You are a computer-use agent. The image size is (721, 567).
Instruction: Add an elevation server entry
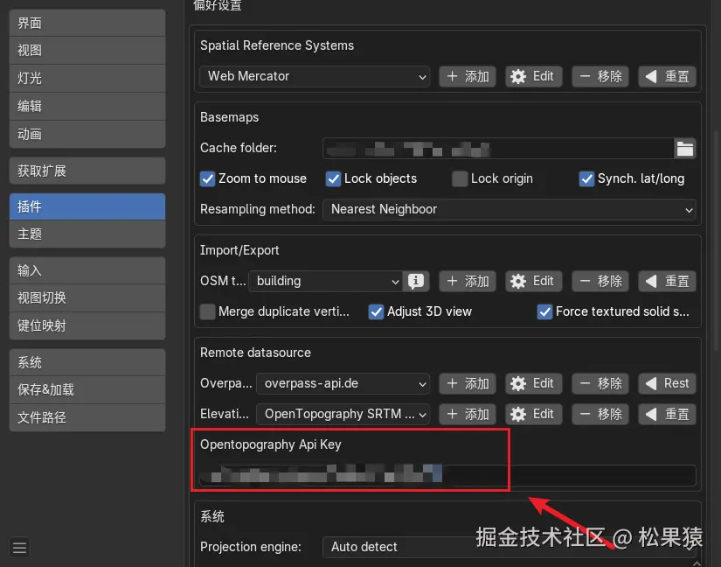coord(468,414)
